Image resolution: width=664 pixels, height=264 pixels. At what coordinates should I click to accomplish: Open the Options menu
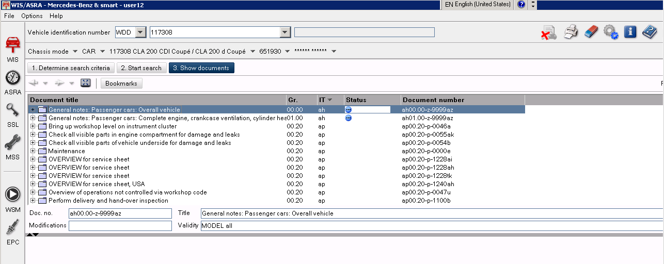32,16
